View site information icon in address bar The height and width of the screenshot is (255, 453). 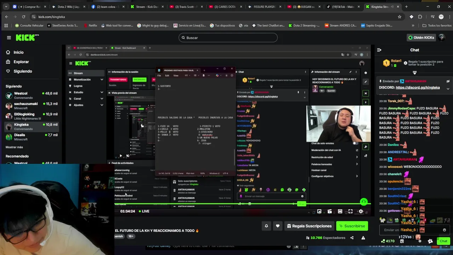[34, 17]
